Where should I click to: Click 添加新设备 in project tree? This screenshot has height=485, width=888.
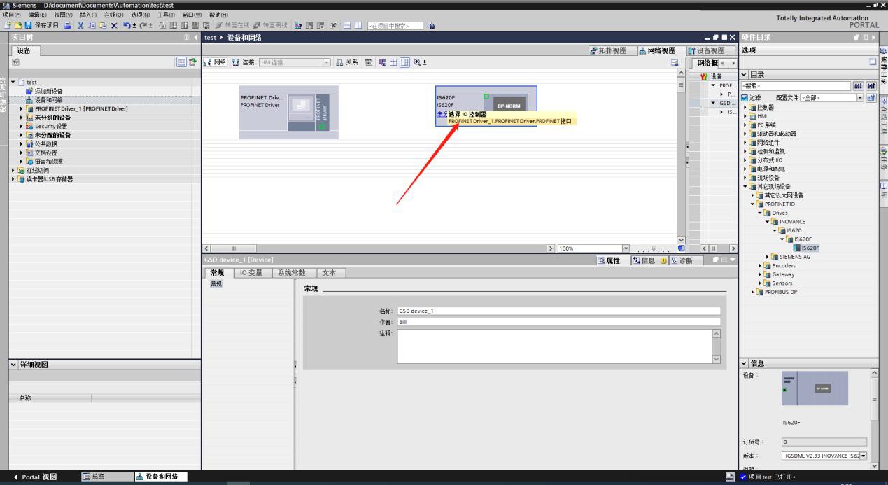[48, 91]
